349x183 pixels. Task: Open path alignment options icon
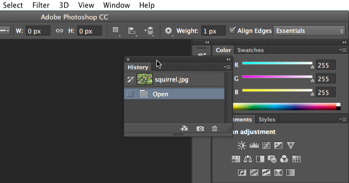[x=132, y=31]
